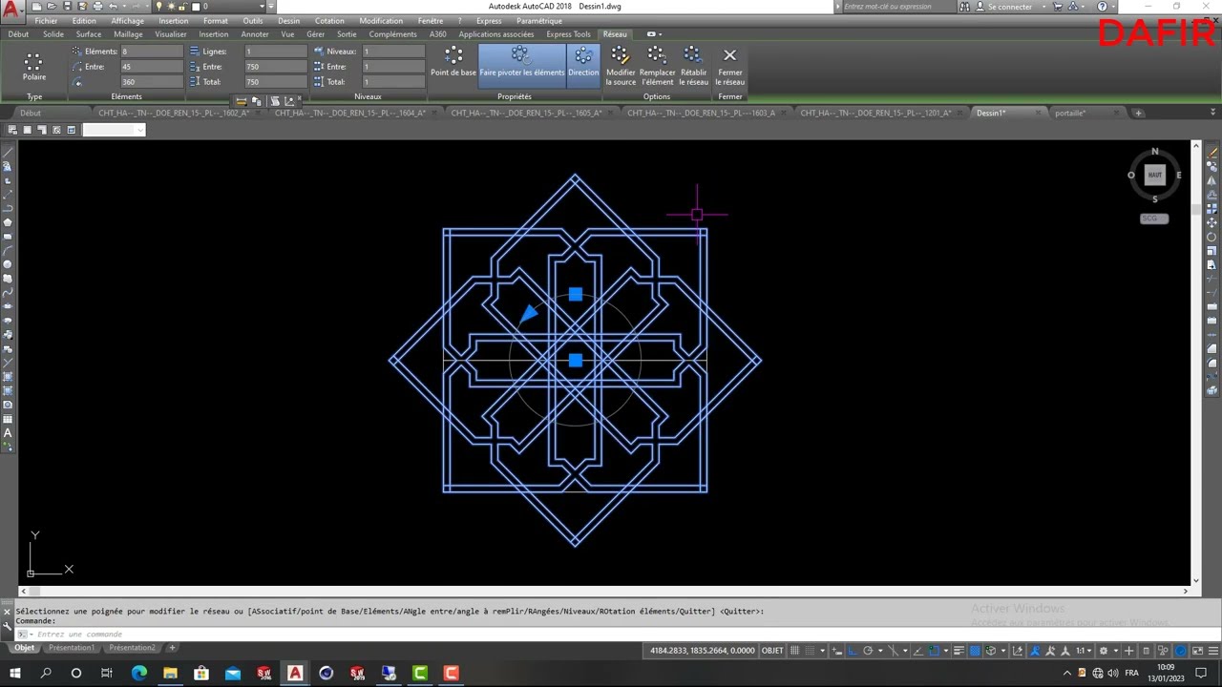Image resolution: width=1222 pixels, height=687 pixels.
Task: Open the SCG coordinate system dropdown
Action: click(x=1154, y=219)
